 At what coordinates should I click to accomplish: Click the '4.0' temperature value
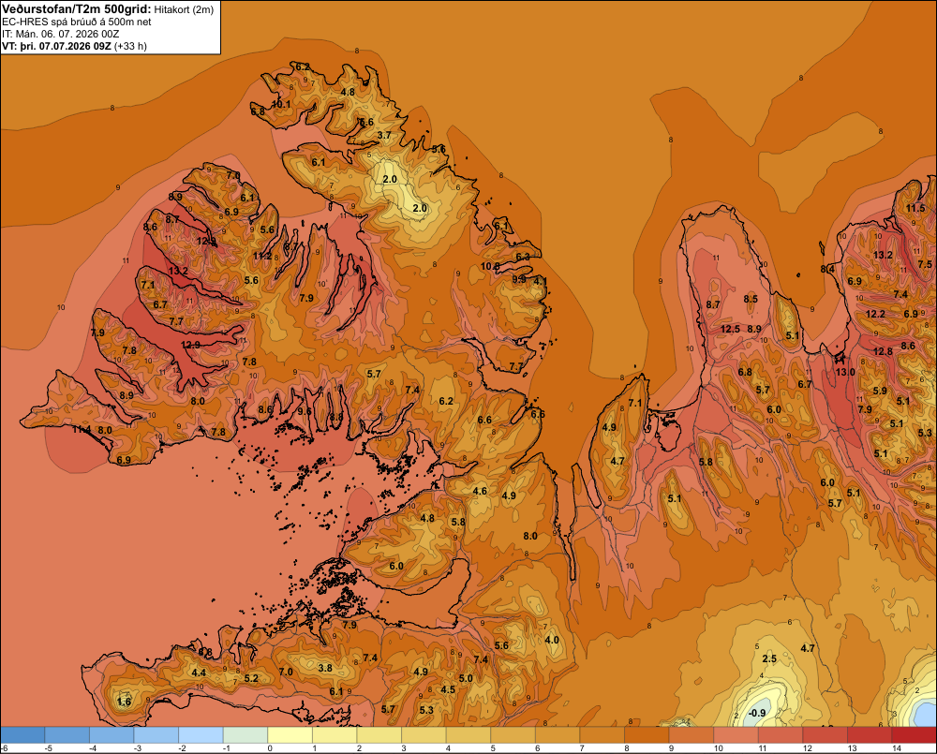552,641
